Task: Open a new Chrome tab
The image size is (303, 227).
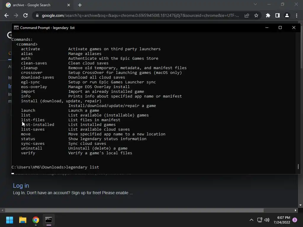Action: (x=80, y=5)
